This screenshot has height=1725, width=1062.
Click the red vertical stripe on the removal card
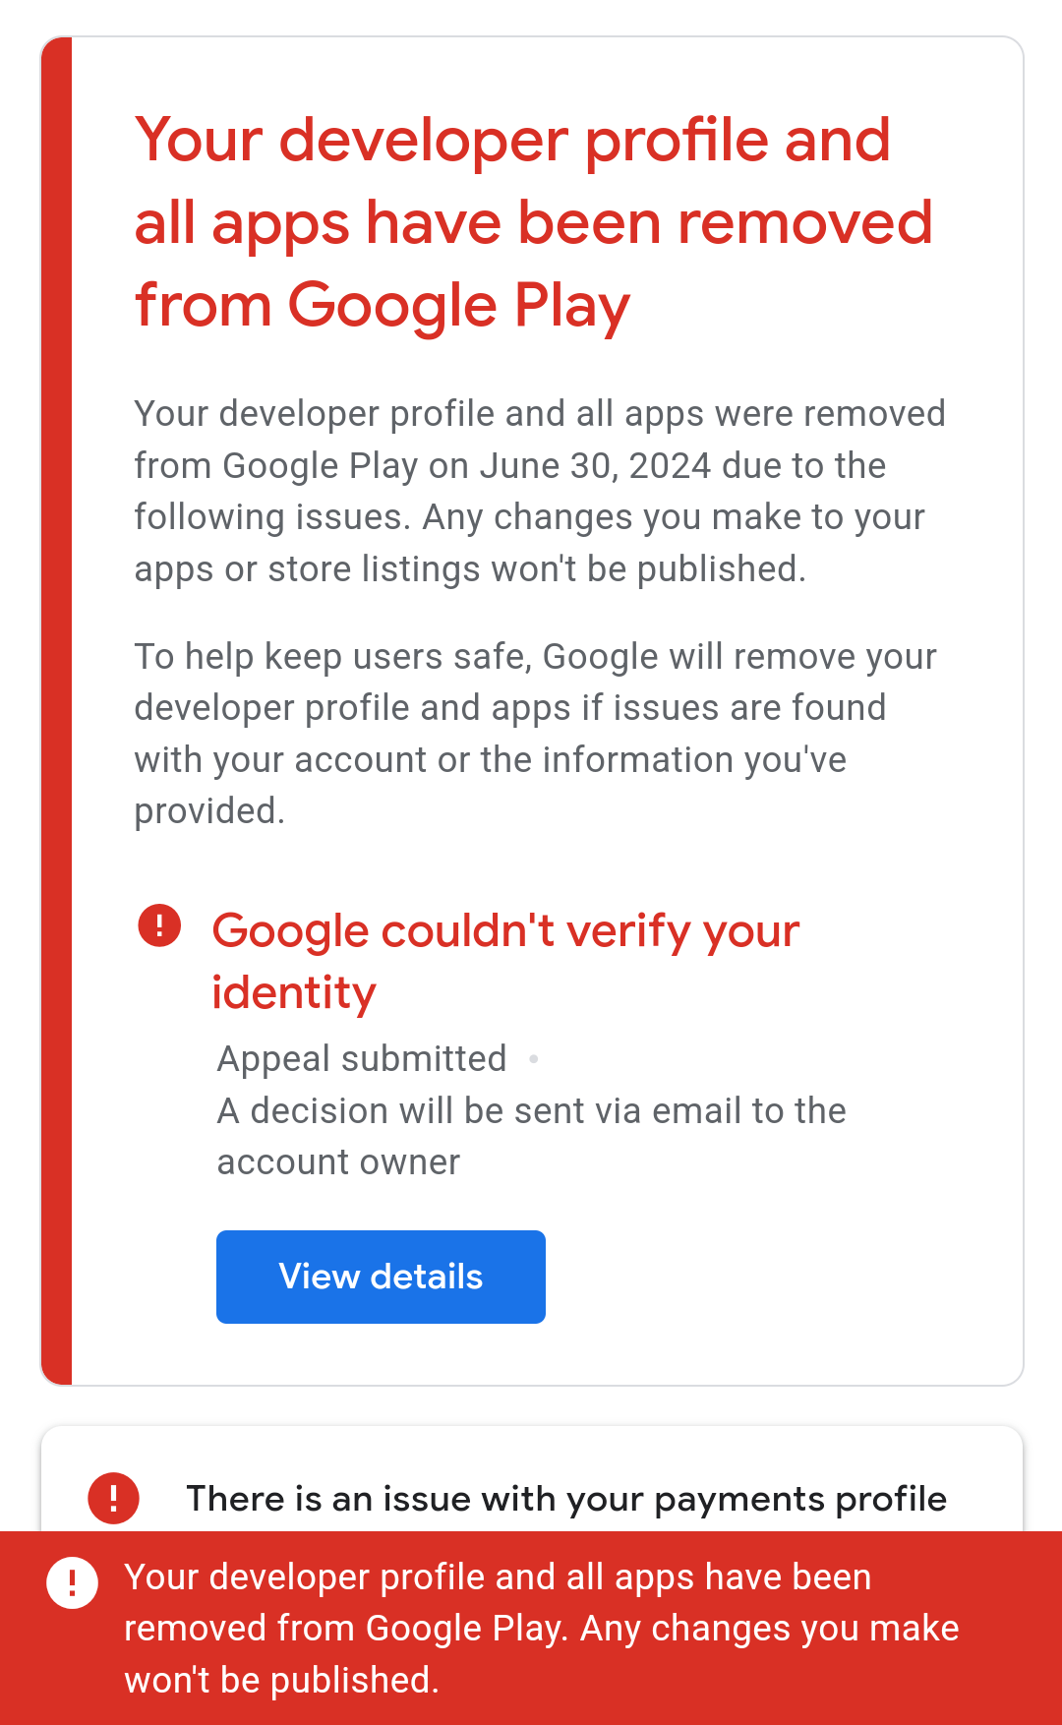coord(57,710)
